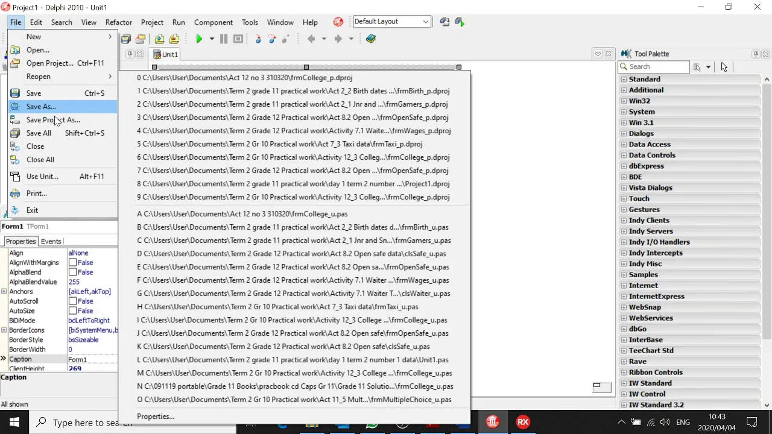Click the Tool Palette vertical scrollbar
Screen dimensions: 772x434
767,241
